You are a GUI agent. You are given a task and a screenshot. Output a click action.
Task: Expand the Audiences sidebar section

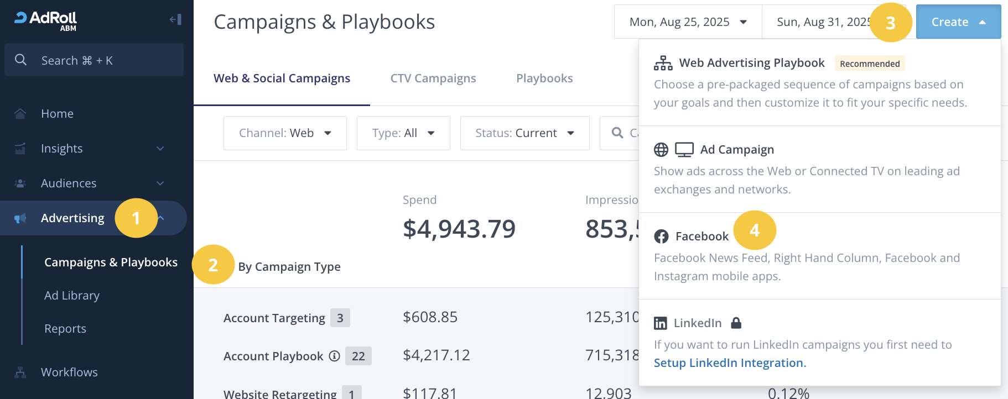(x=160, y=183)
